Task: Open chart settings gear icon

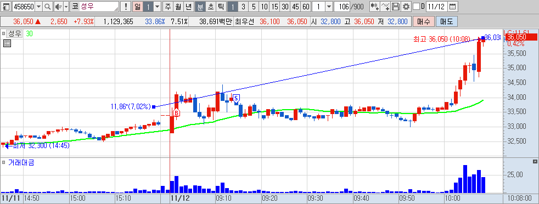Action: [406, 7]
